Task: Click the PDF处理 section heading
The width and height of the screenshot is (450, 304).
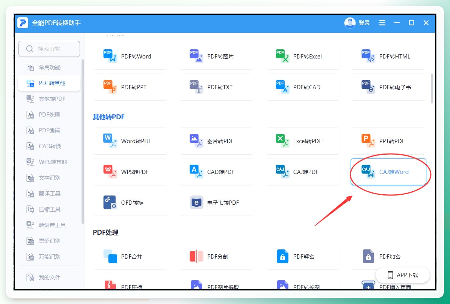Action: tap(106, 232)
